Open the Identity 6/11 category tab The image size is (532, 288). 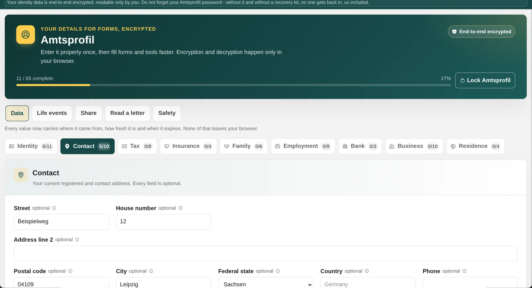coord(31,146)
